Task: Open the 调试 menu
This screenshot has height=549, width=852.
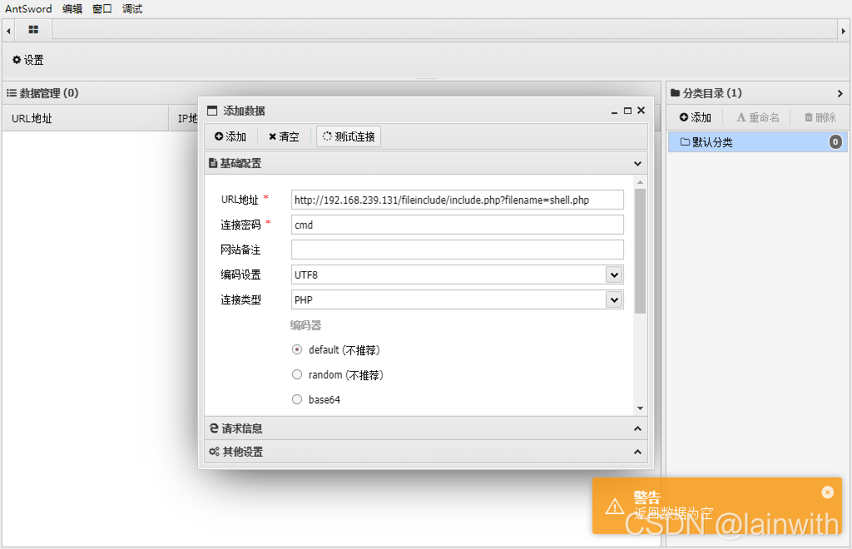Action: click(132, 8)
